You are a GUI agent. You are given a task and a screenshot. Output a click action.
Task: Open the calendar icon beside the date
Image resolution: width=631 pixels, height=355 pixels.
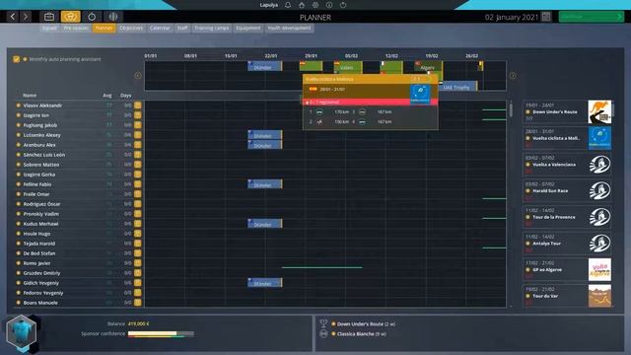546,17
